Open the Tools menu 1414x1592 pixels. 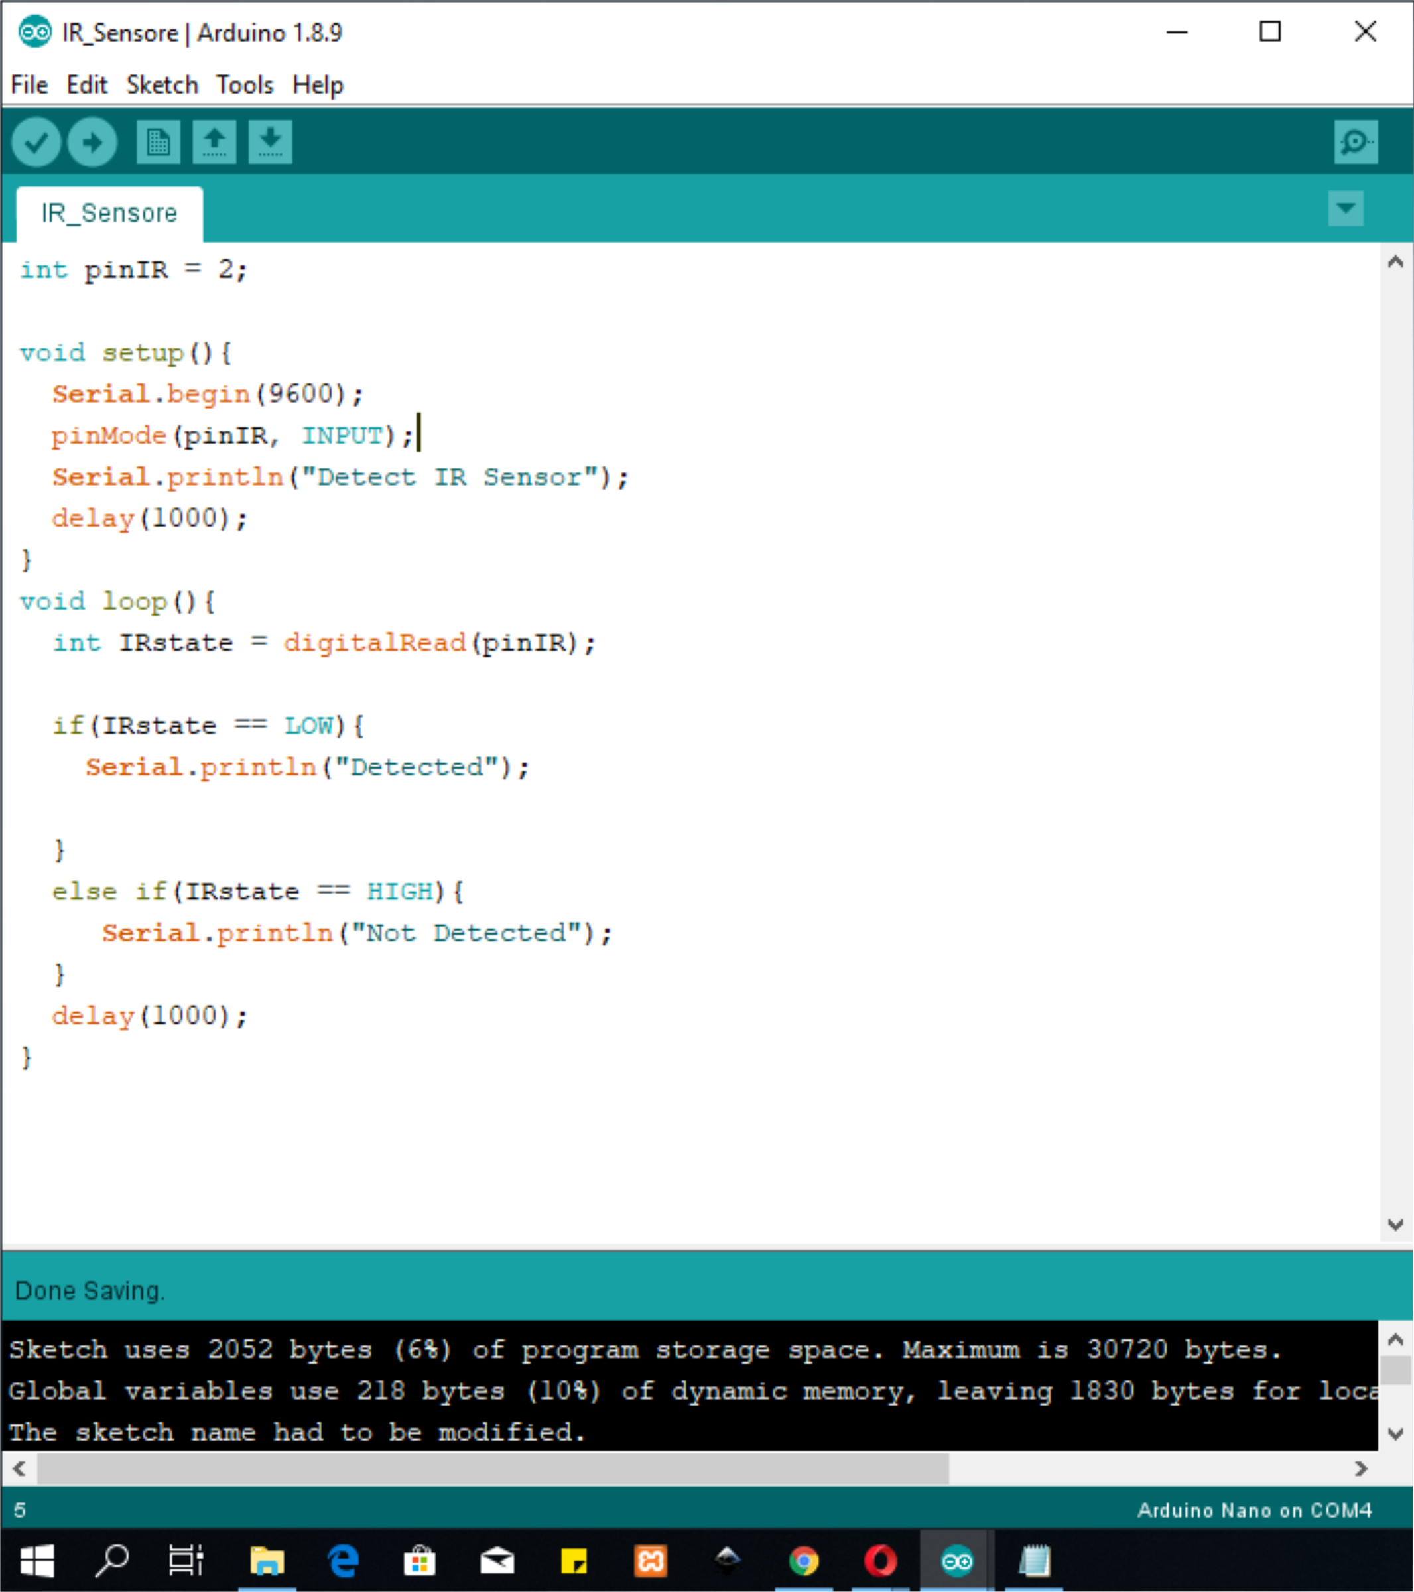[x=245, y=84]
